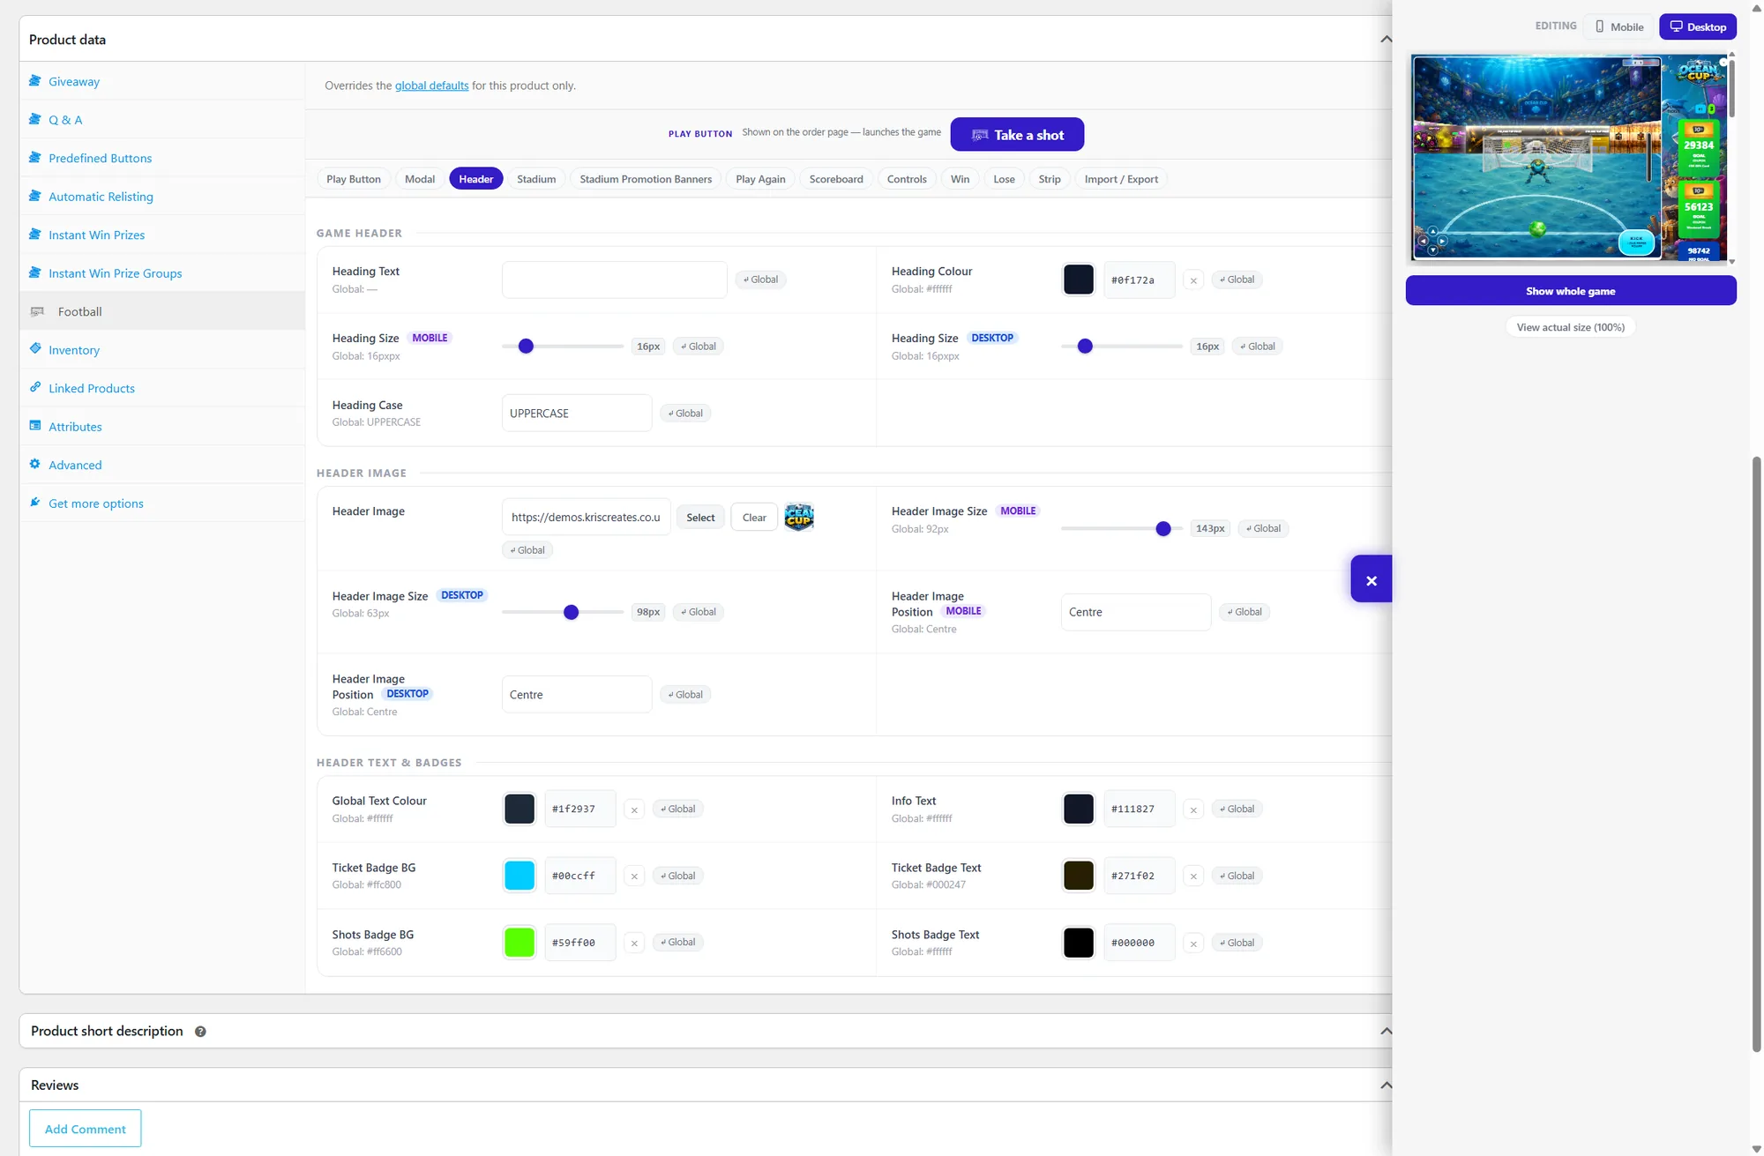Clear the Ticket Badge Text colour
1764x1156 pixels.
(1193, 876)
